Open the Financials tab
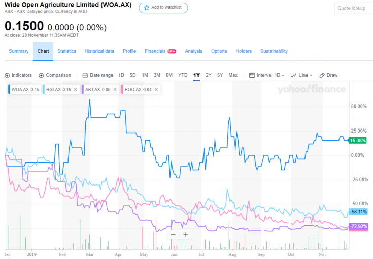This screenshot has height=259, width=373. (x=155, y=51)
